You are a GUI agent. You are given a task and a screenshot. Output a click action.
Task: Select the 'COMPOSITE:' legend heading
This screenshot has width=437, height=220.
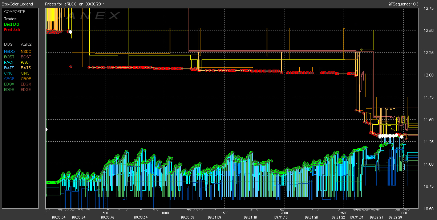(15, 12)
